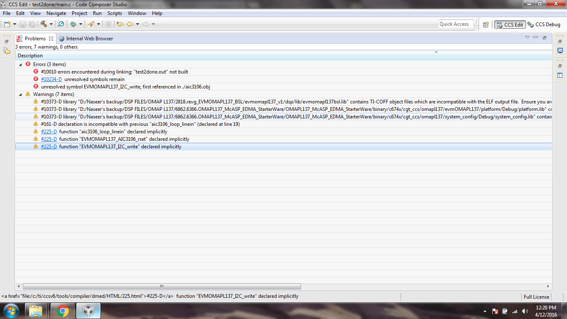567x319 pixels.
Task: Open the Back history dropdown arrow
Action: [x=137, y=24]
